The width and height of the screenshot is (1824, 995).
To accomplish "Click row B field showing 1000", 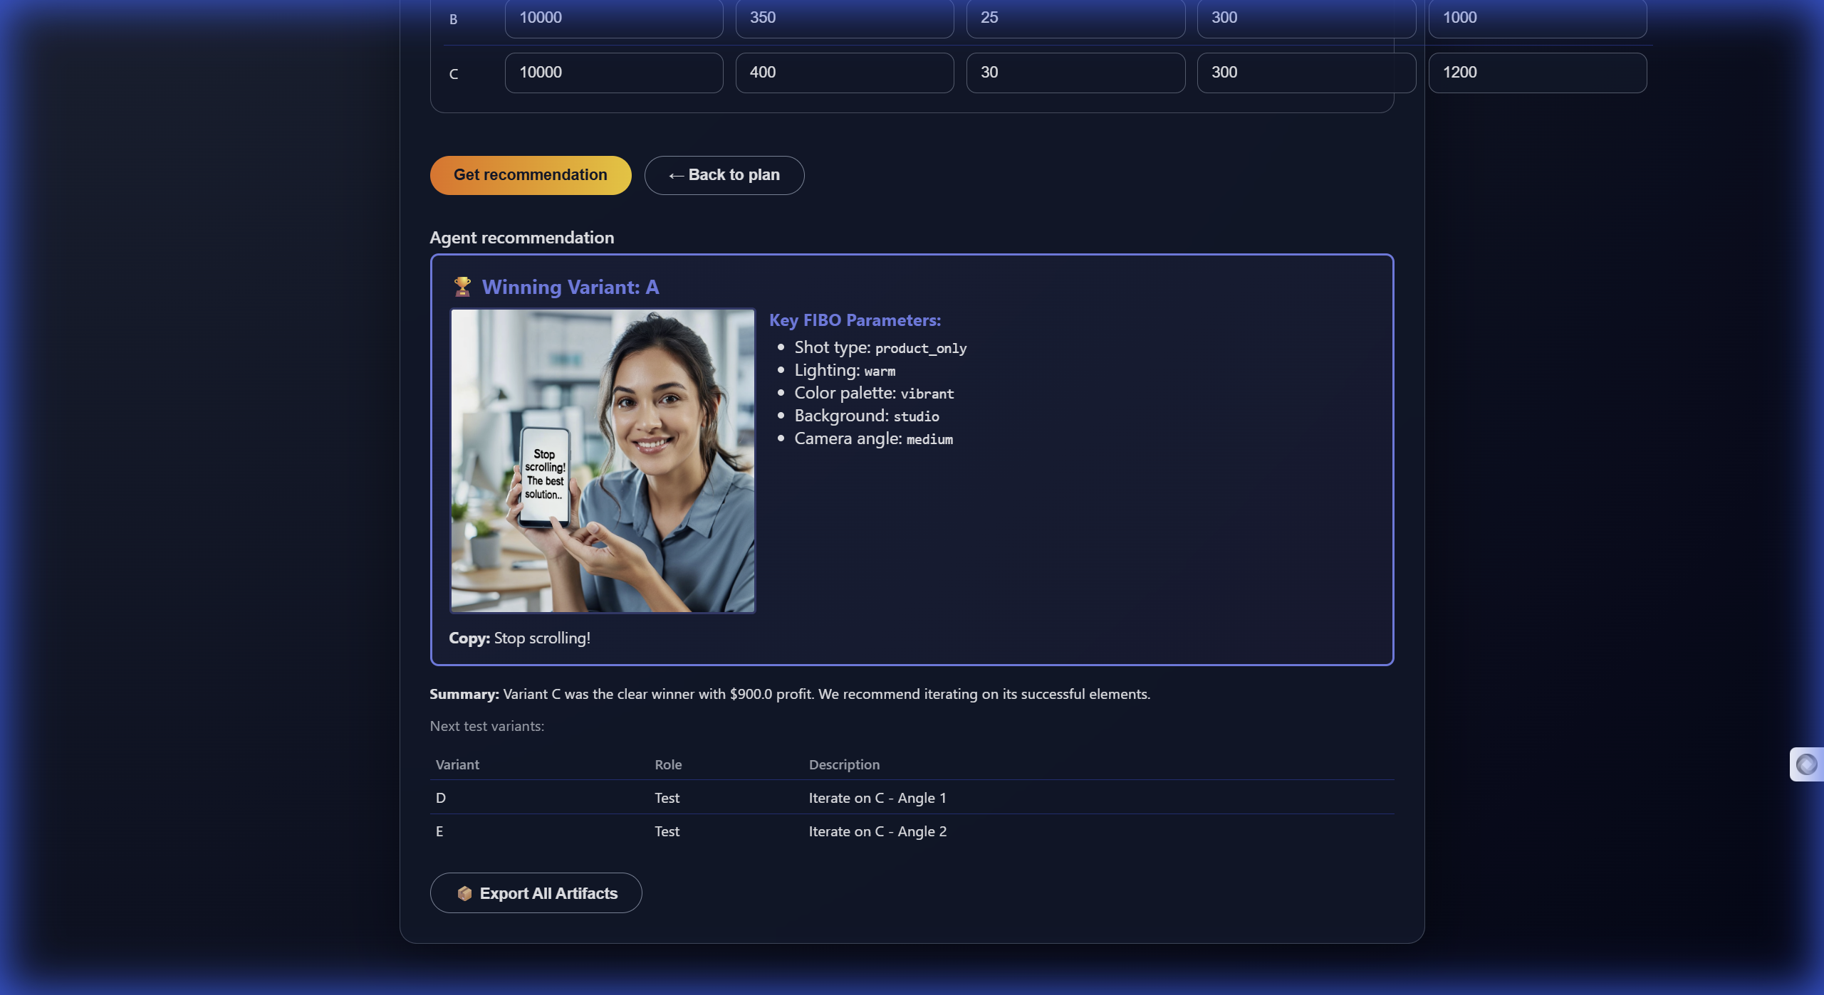I will pyautogui.click(x=1537, y=18).
